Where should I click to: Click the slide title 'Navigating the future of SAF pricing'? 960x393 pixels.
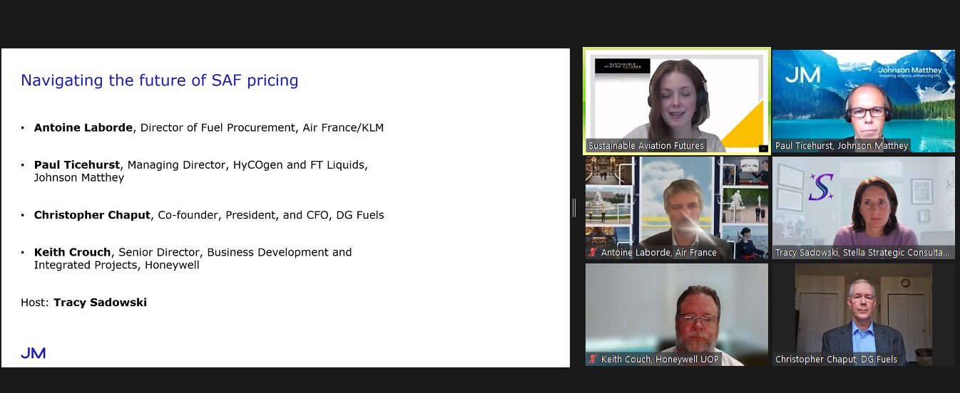(x=159, y=80)
